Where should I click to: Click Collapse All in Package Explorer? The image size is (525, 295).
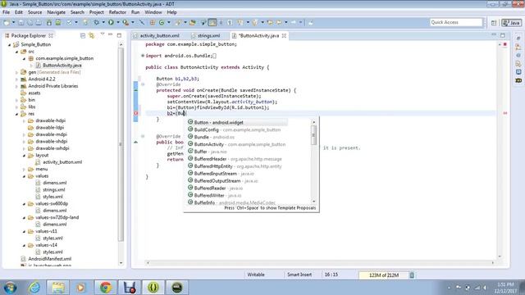[x=83, y=35]
